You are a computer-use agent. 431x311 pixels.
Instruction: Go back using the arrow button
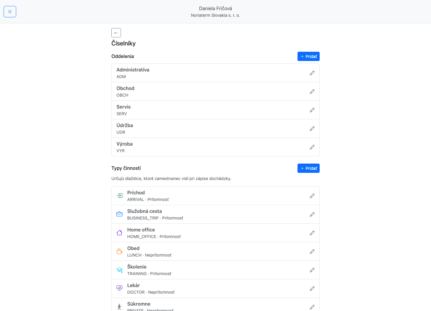point(116,33)
